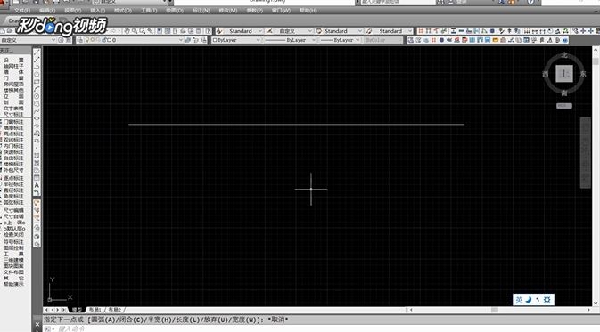This screenshot has height=332, width=600.
Task: Toggle IME moon half/full-width button
Action: click(x=529, y=300)
